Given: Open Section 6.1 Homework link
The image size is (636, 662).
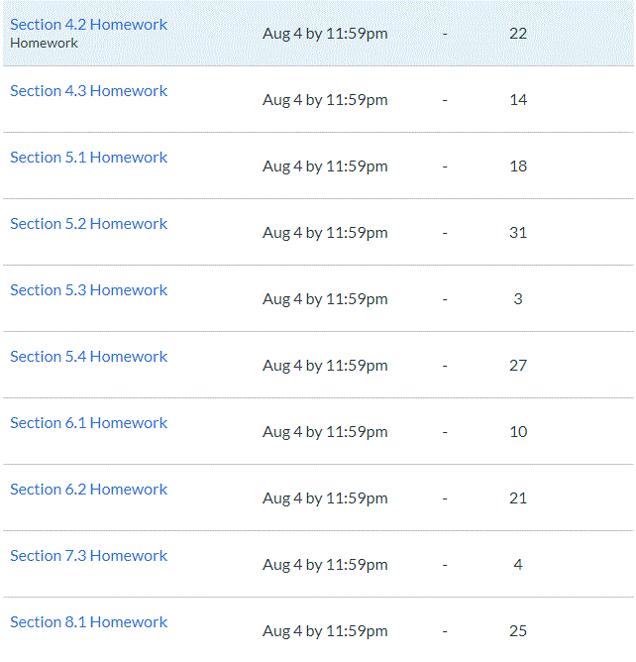Looking at the screenshot, I should [x=88, y=422].
